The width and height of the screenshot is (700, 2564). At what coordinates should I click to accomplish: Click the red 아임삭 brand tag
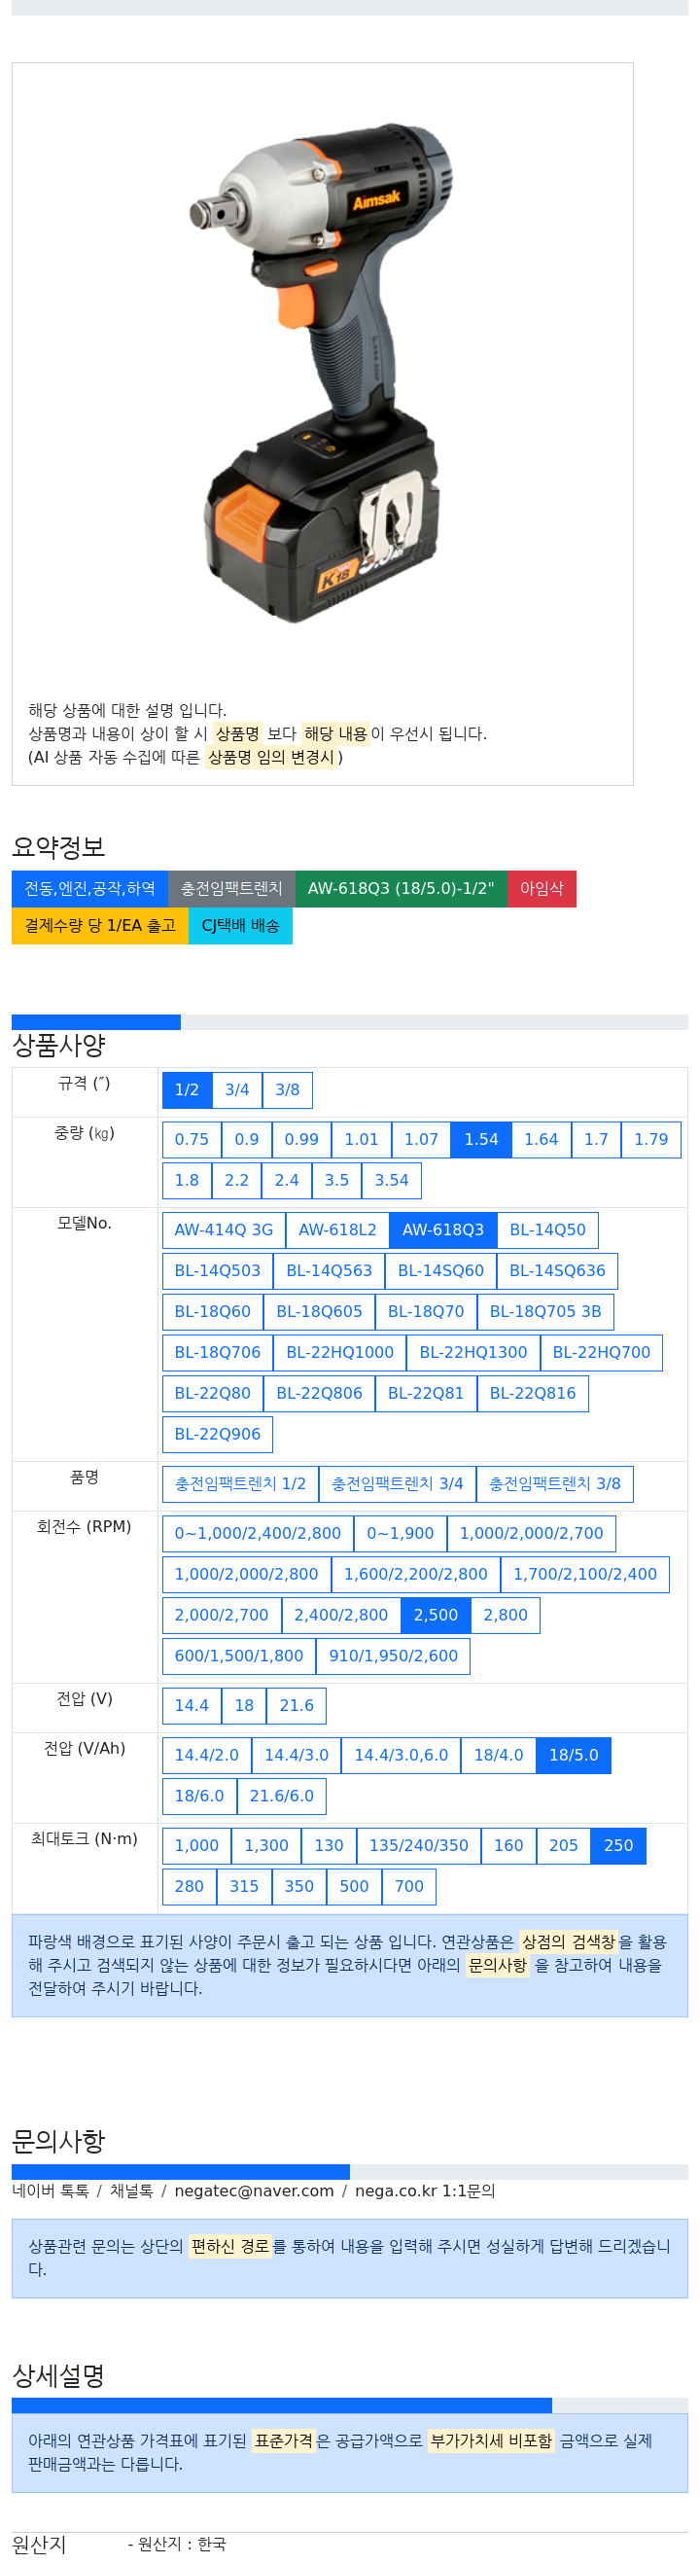(542, 889)
